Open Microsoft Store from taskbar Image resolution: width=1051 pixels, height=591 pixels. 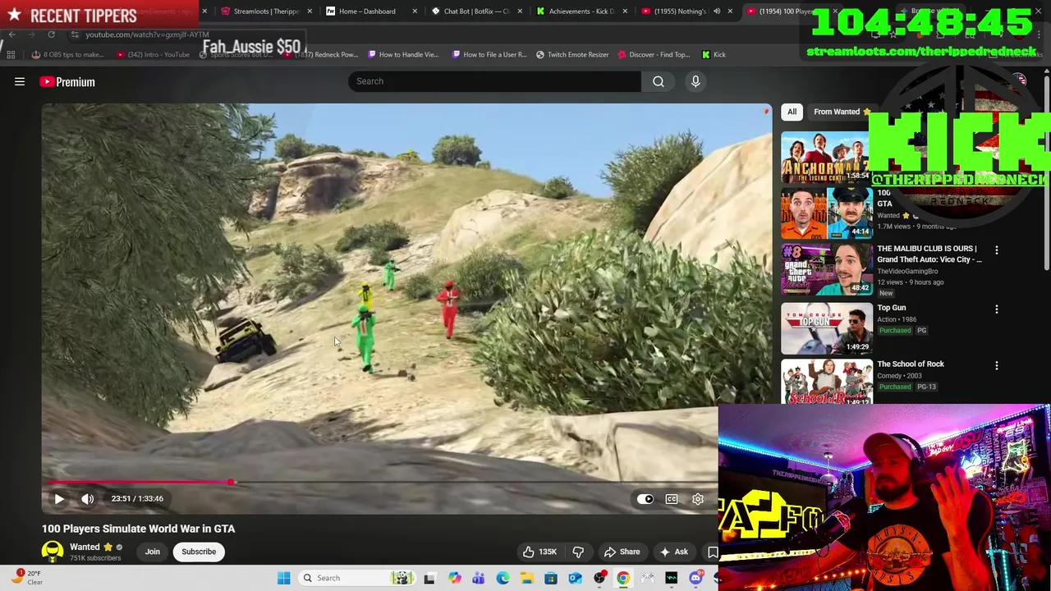coord(551,578)
